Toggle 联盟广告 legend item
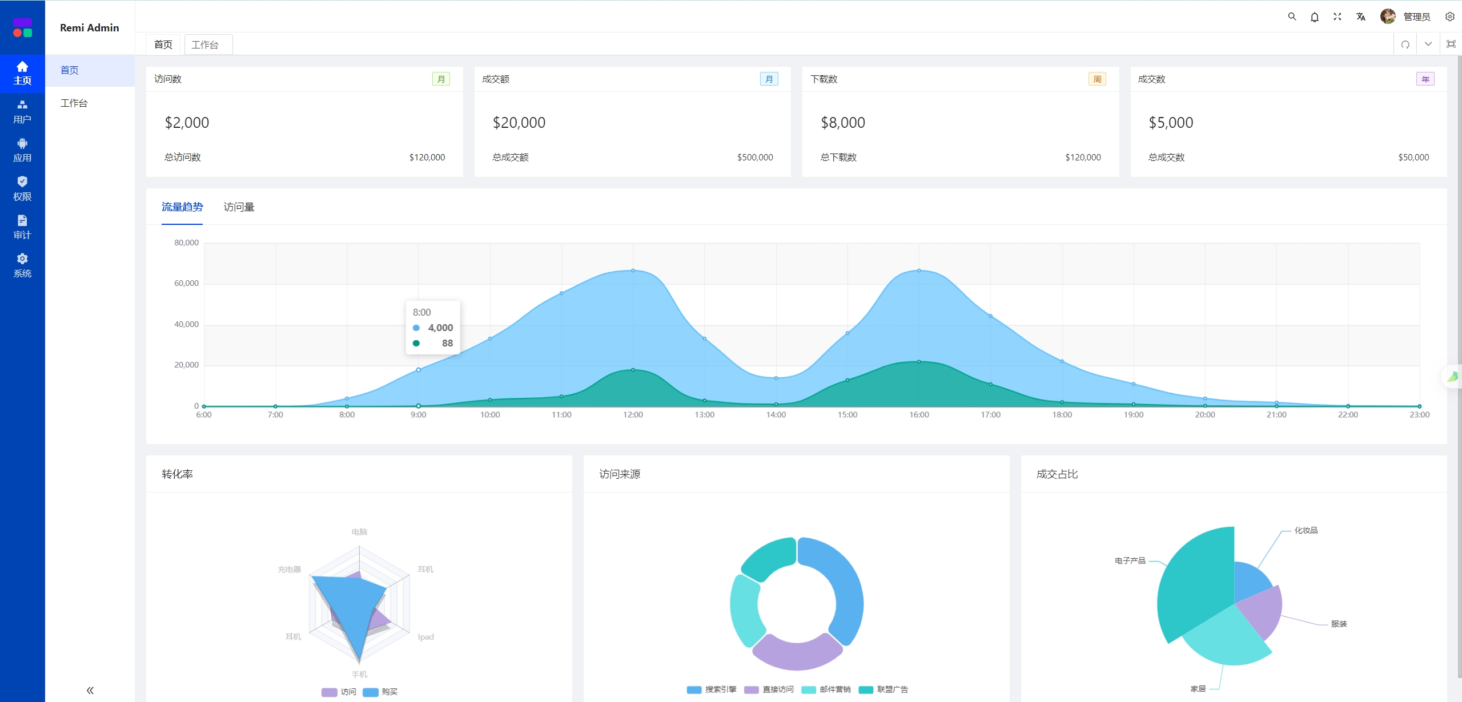Image resolution: width=1462 pixels, height=702 pixels. point(883,689)
